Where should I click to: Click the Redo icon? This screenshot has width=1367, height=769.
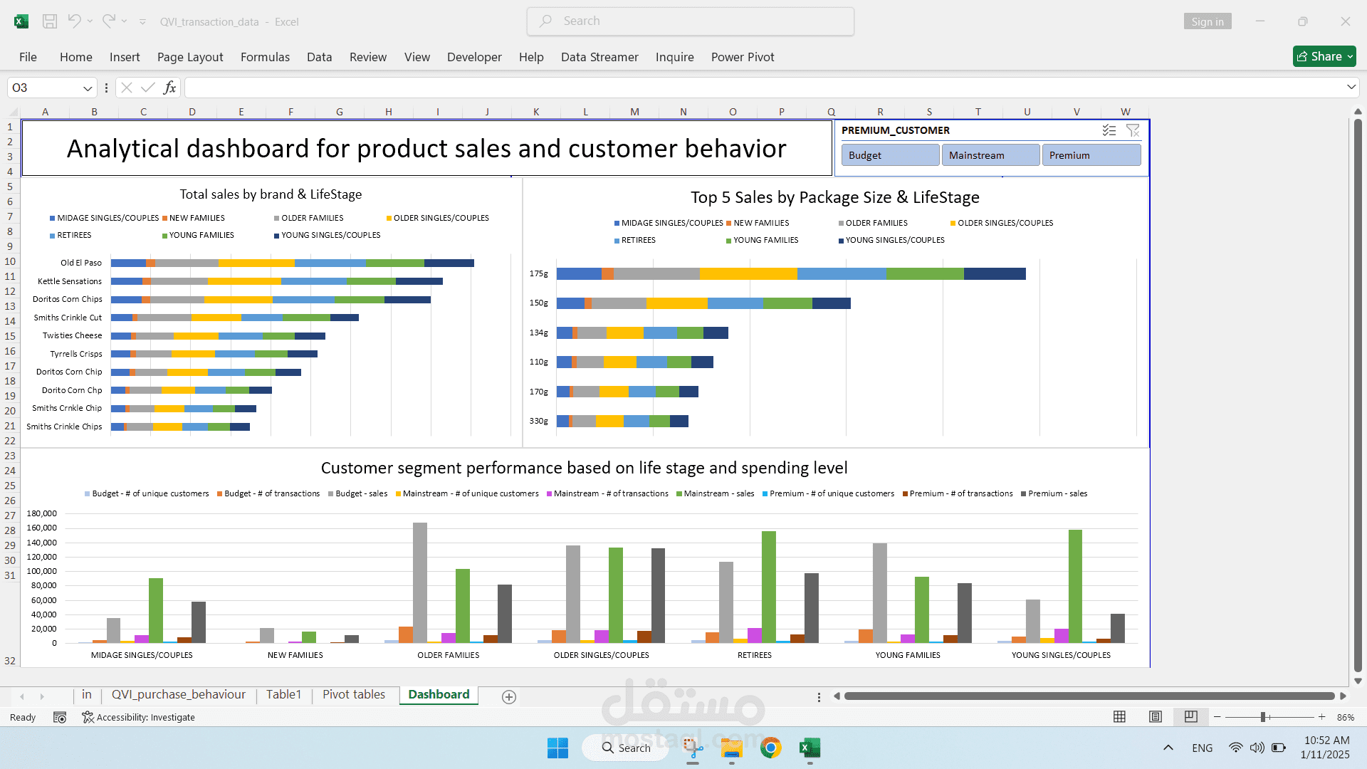click(x=108, y=21)
